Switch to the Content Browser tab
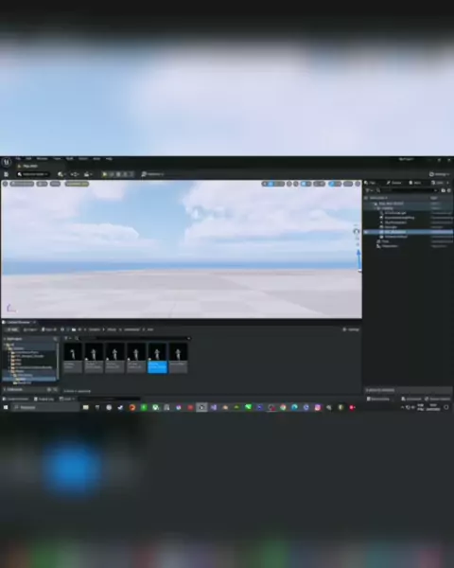The image size is (454, 568). [18, 322]
